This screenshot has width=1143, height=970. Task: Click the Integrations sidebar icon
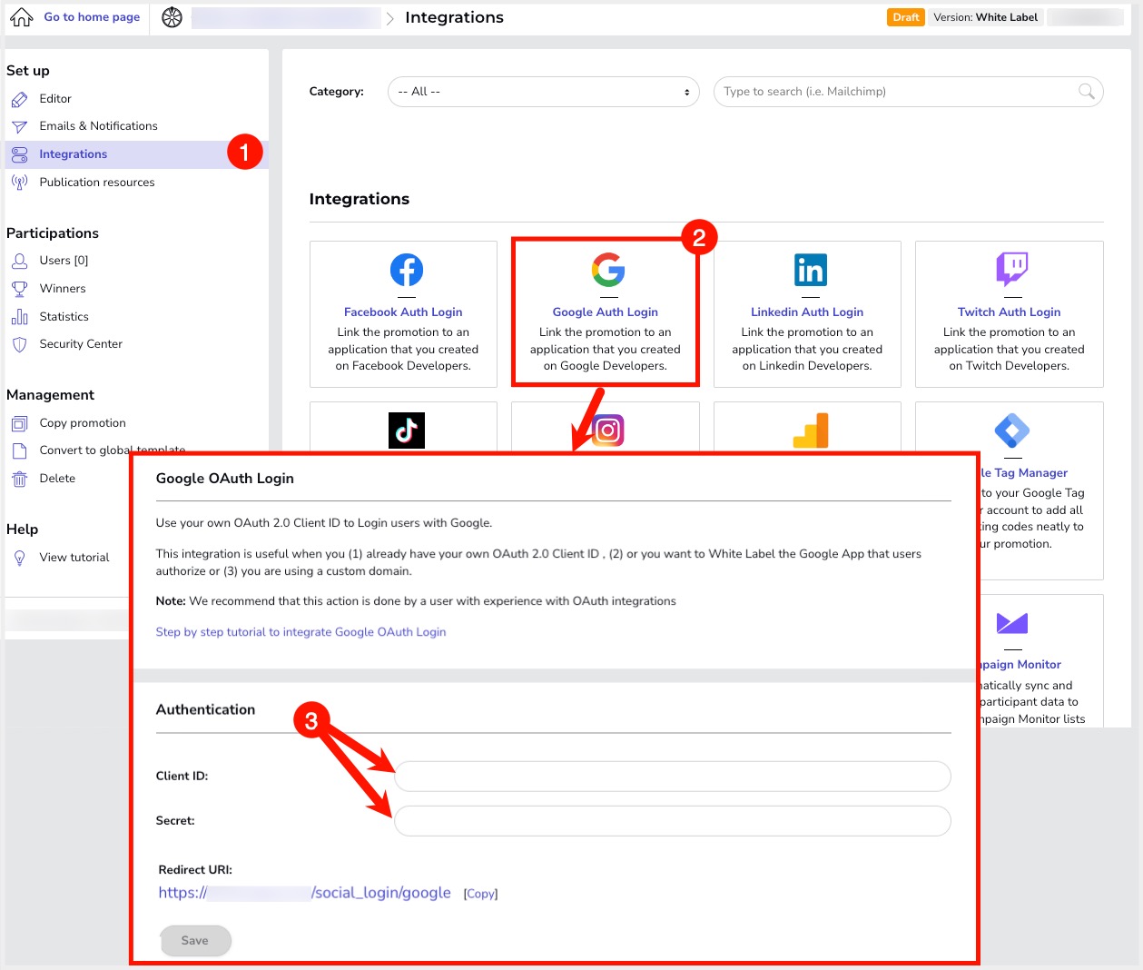tap(20, 154)
